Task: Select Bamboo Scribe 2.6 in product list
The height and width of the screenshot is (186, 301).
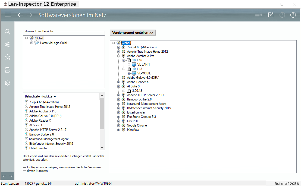Action: pos(42,134)
